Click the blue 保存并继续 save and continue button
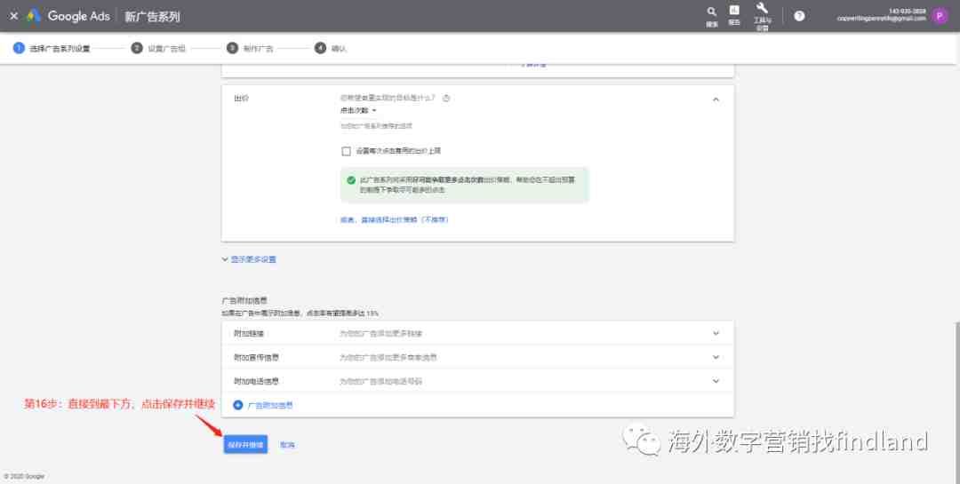The width and height of the screenshot is (960, 484). pyautogui.click(x=245, y=445)
